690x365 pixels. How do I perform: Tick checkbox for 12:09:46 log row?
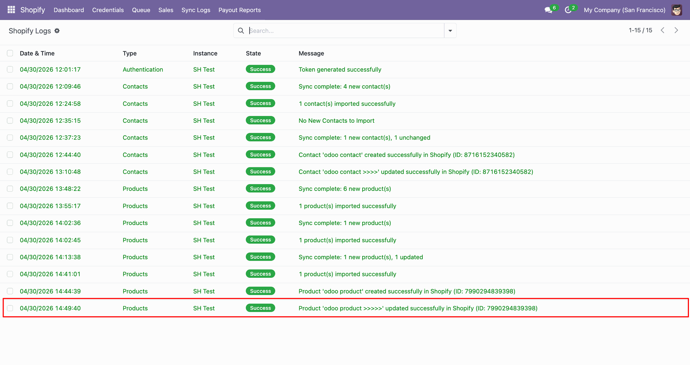10,86
